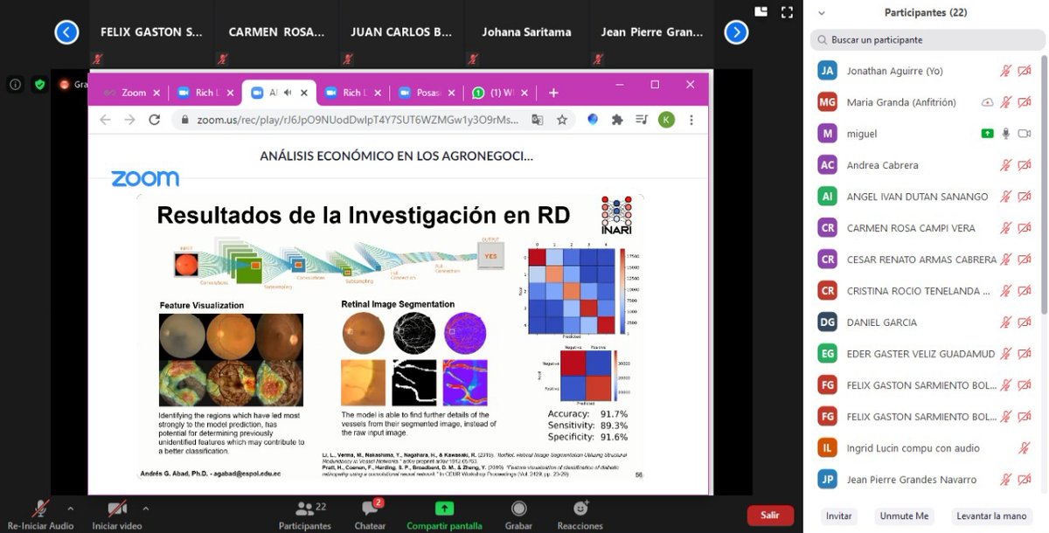
Task: Show next video thumbnails with right arrow
Action: pyautogui.click(x=736, y=32)
